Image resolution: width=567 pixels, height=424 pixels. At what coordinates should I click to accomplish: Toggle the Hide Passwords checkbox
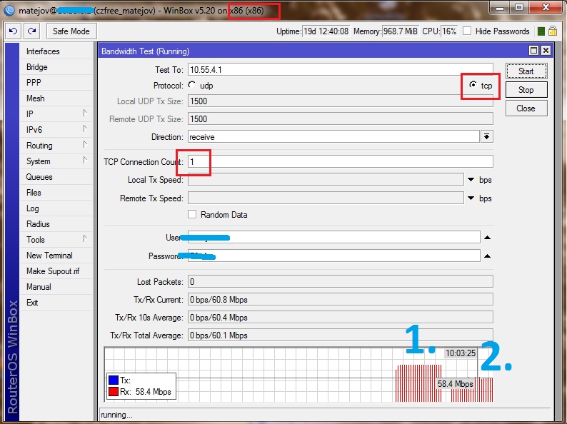(x=467, y=31)
